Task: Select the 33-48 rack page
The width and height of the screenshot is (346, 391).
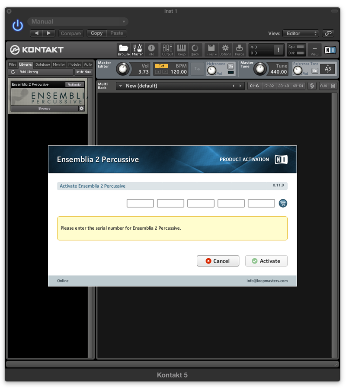Action: (283, 86)
